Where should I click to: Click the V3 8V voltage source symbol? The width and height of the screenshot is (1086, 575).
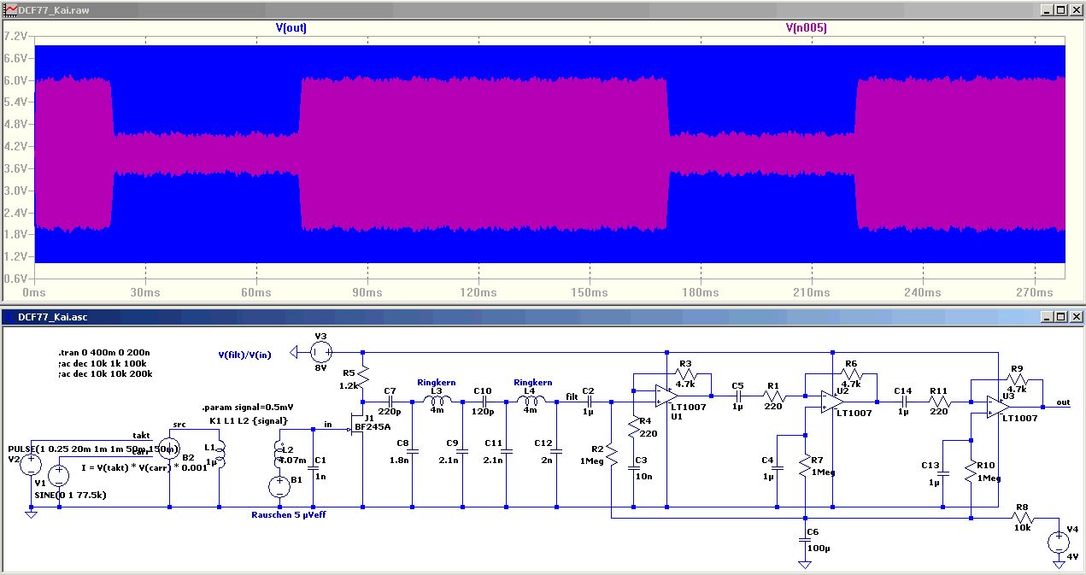pyautogui.click(x=321, y=351)
